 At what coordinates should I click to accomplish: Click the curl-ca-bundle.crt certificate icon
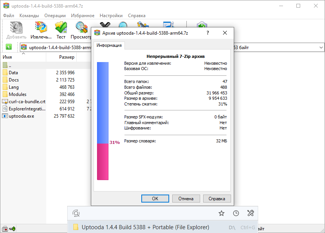(5, 101)
